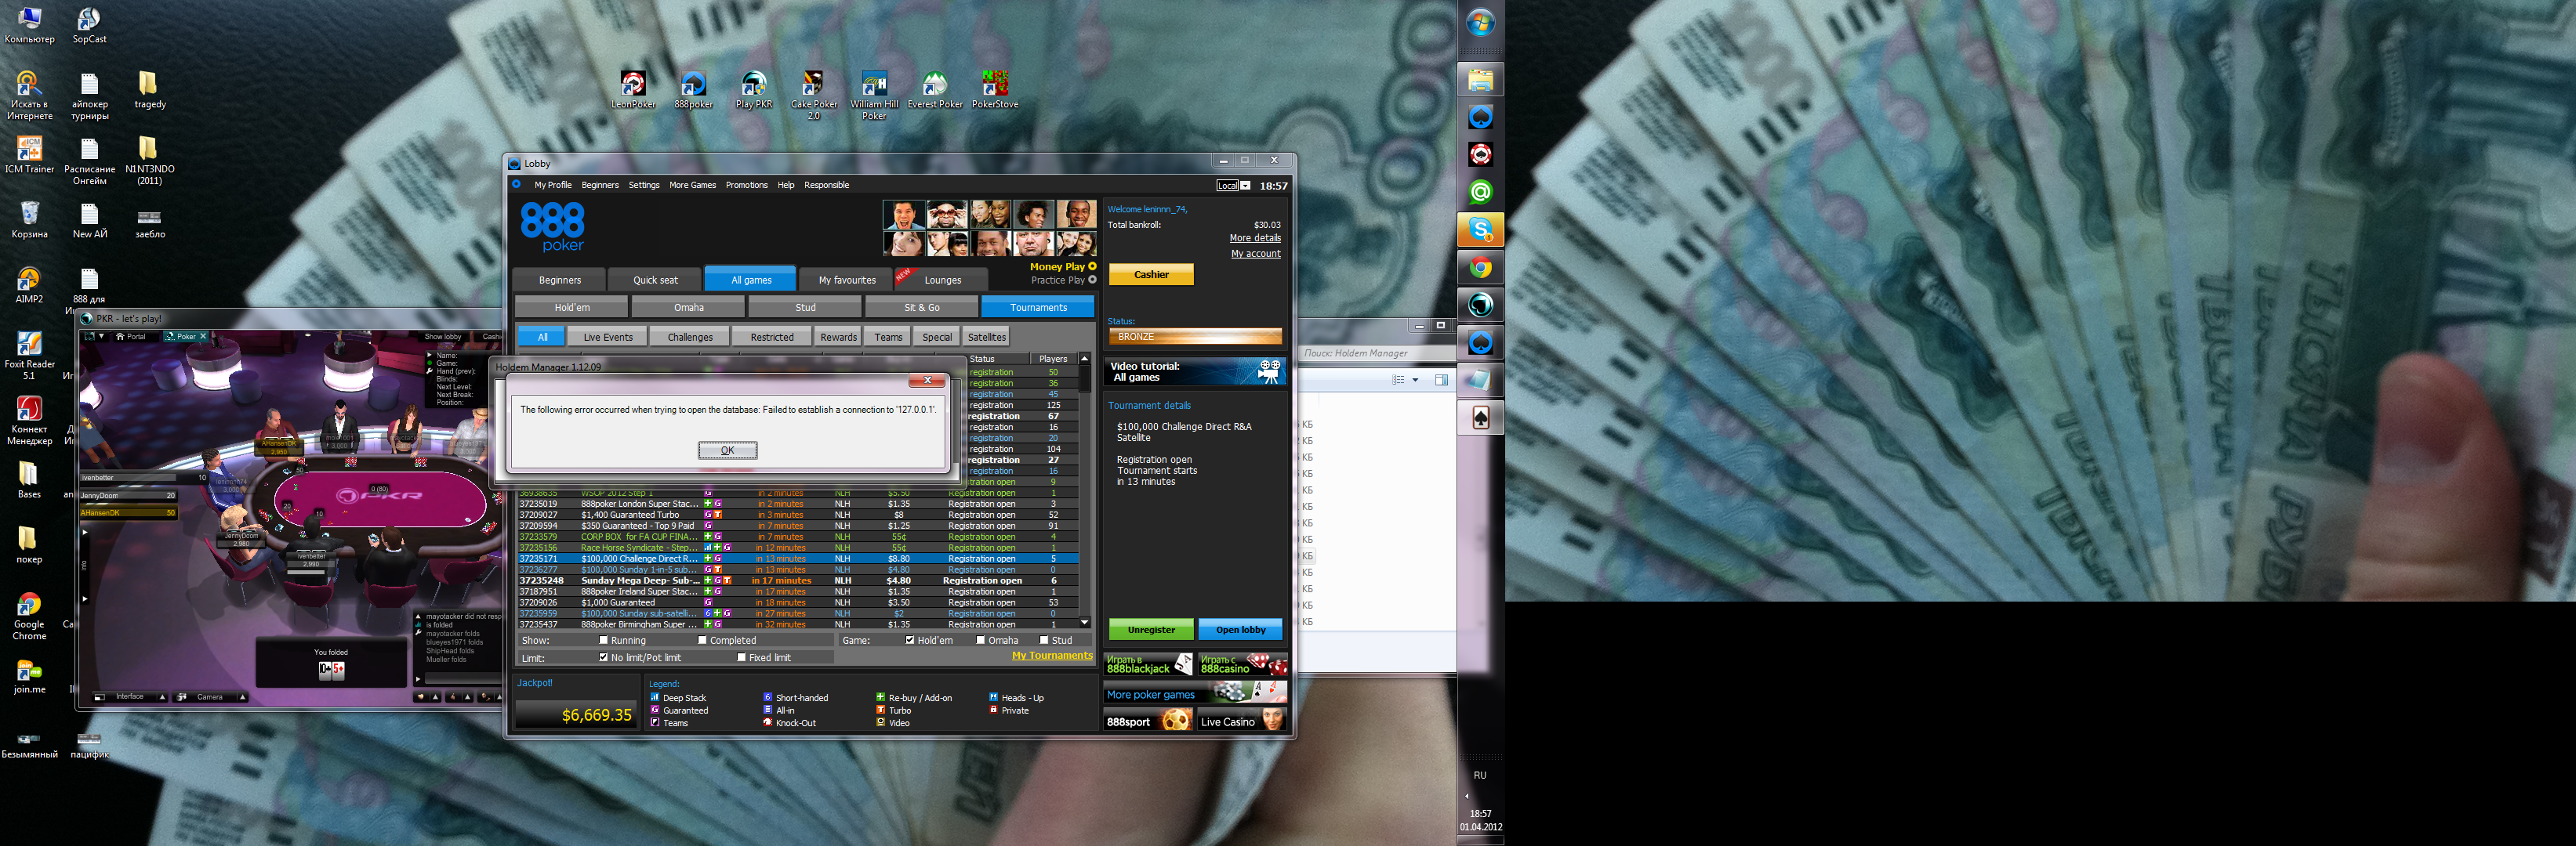Open the My Tournaments link
This screenshot has height=846, width=2576.
pyautogui.click(x=1051, y=655)
